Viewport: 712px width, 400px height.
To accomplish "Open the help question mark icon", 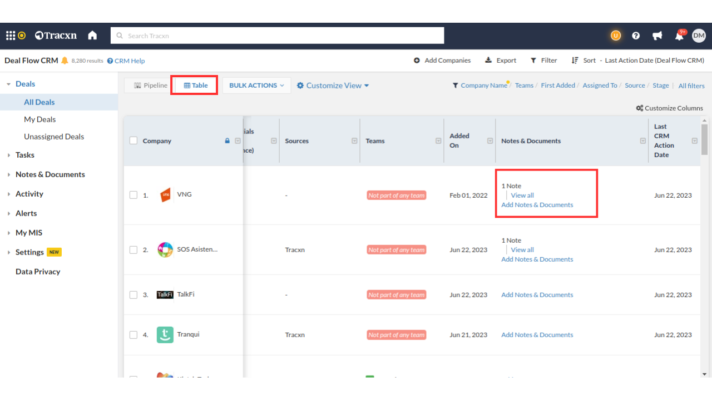I will point(636,36).
